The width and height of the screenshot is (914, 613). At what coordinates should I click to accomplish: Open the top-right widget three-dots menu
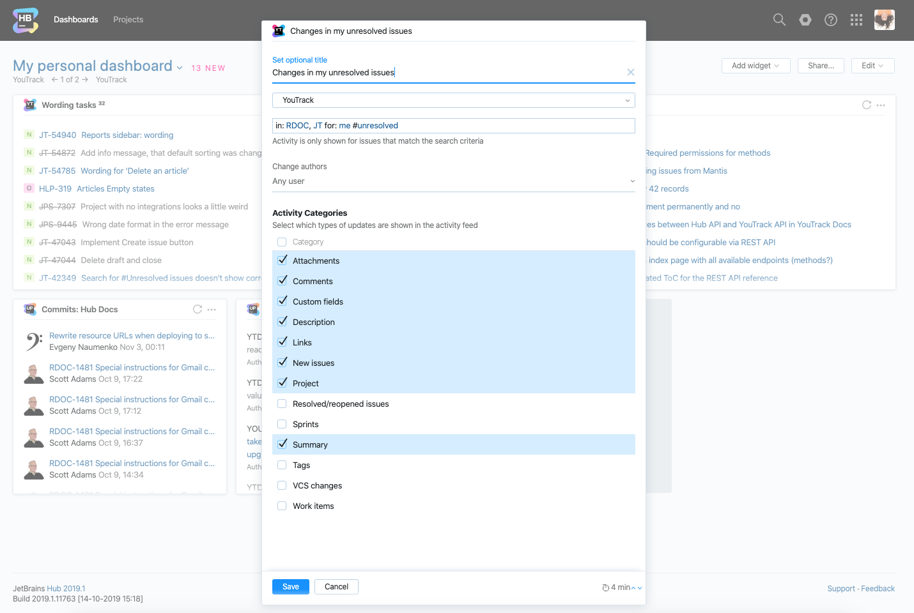(881, 105)
